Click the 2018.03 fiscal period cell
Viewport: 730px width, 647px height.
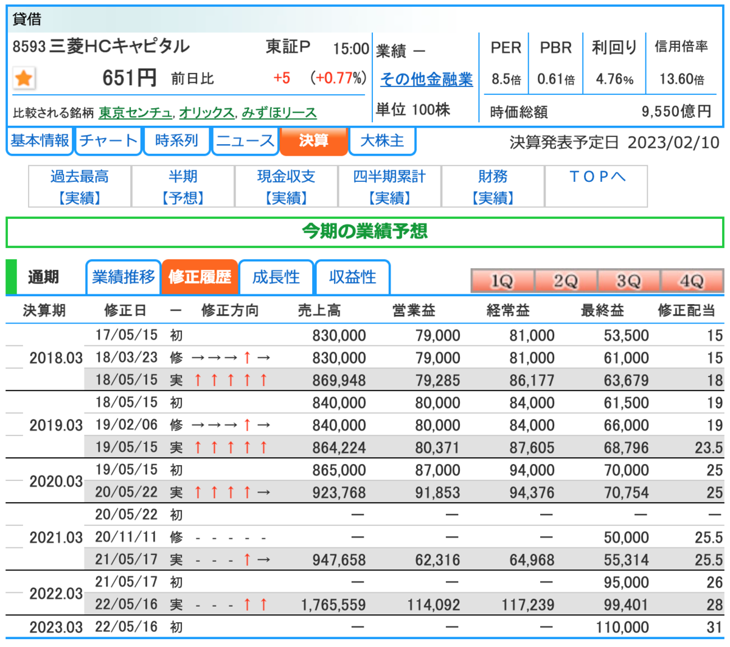(x=56, y=358)
